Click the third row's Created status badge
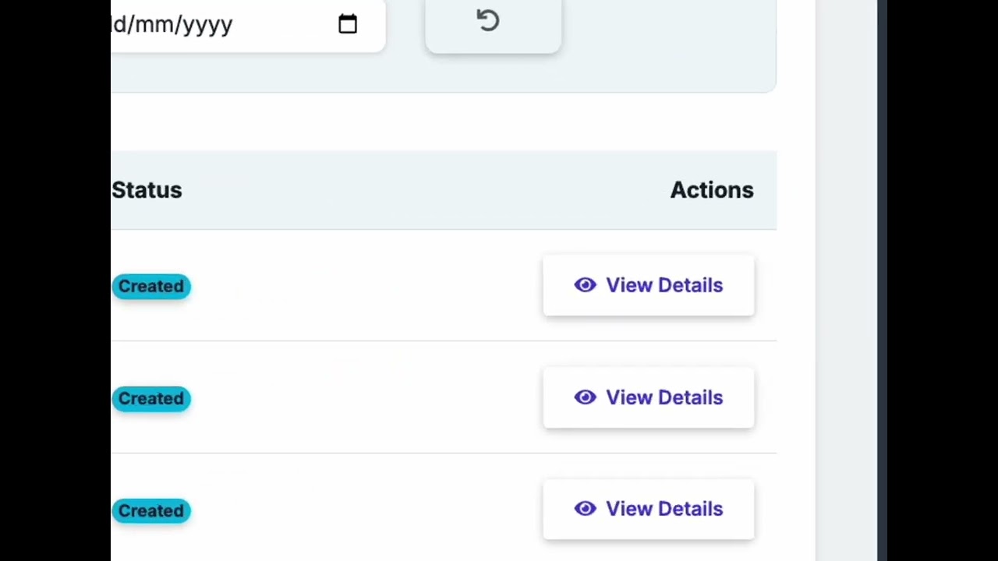The height and width of the screenshot is (561, 998). click(151, 510)
